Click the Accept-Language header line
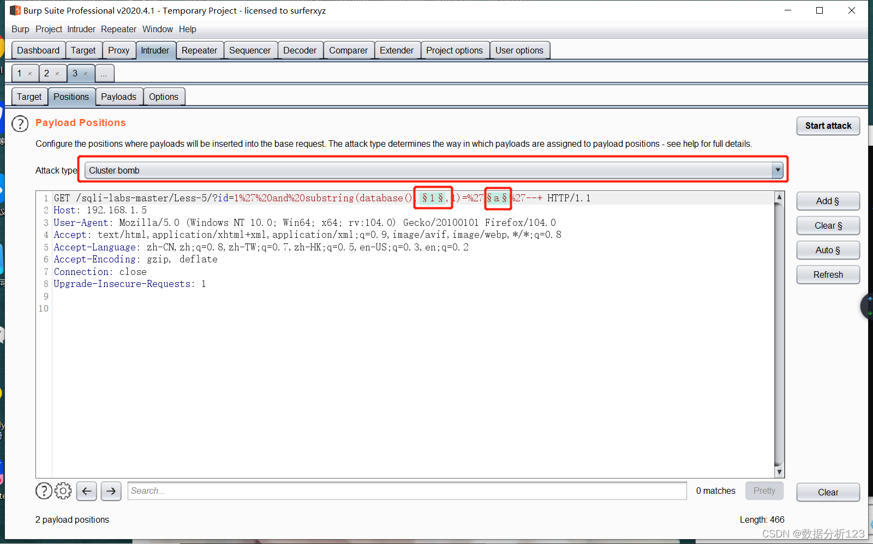The height and width of the screenshot is (544, 873). click(x=261, y=247)
